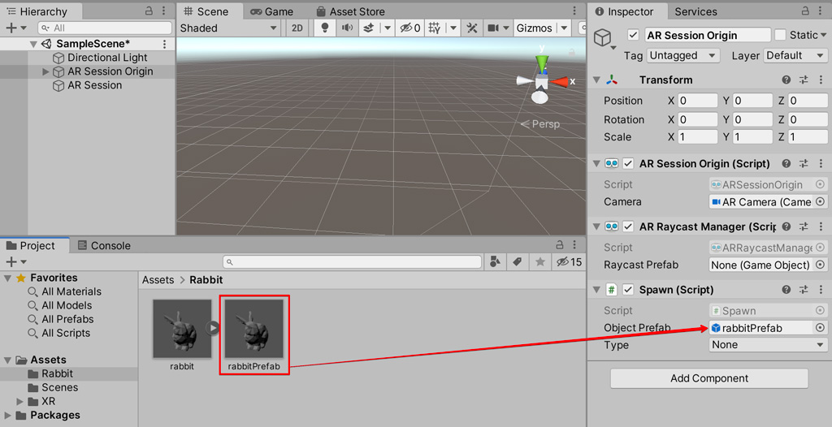The width and height of the screenshot is (832, 427).
Task: Click Assets breadcrumb link
Action: click(x=158, y=280)
